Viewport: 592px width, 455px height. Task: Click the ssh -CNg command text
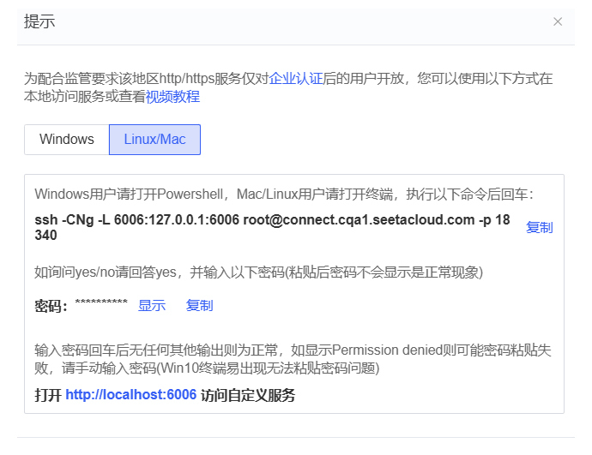(272, 227)
